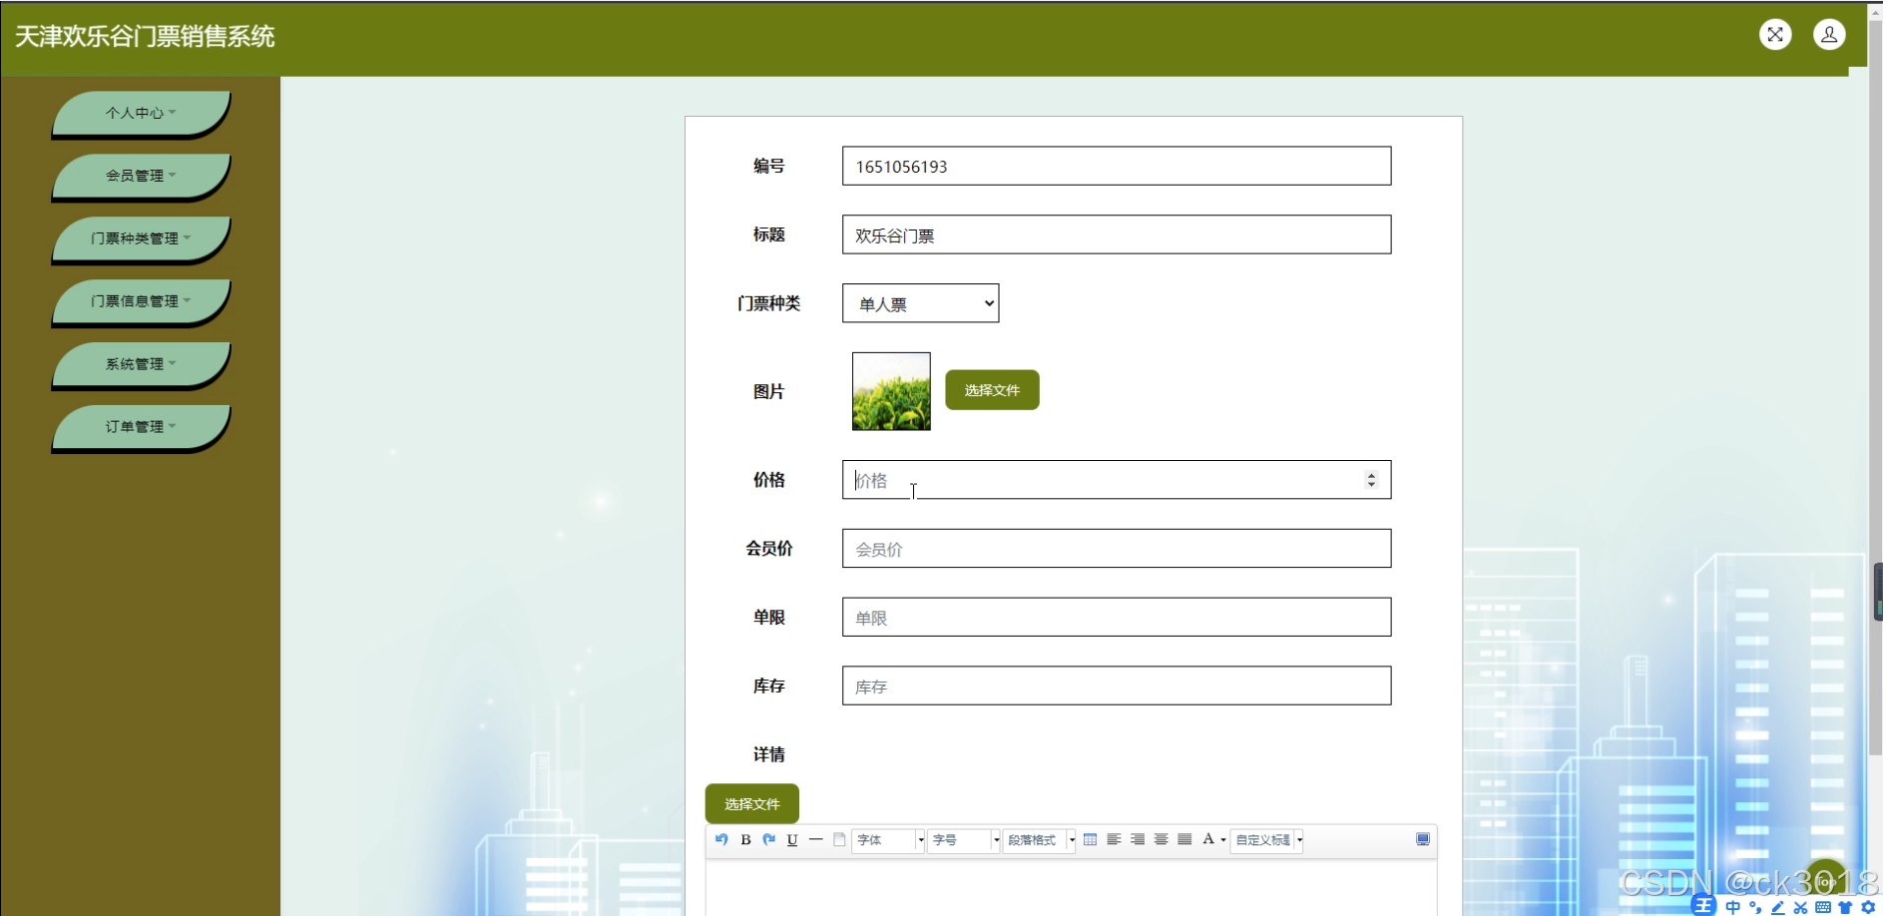Focus the 单限 input field

[1117, 617]
